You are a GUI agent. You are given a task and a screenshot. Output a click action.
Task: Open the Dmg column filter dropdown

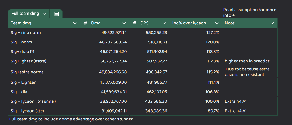124,23
